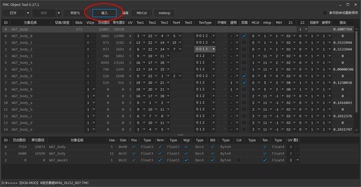
Task: Open VGrp dropdown for WGT_body_8
Action: tap(94, 89)
